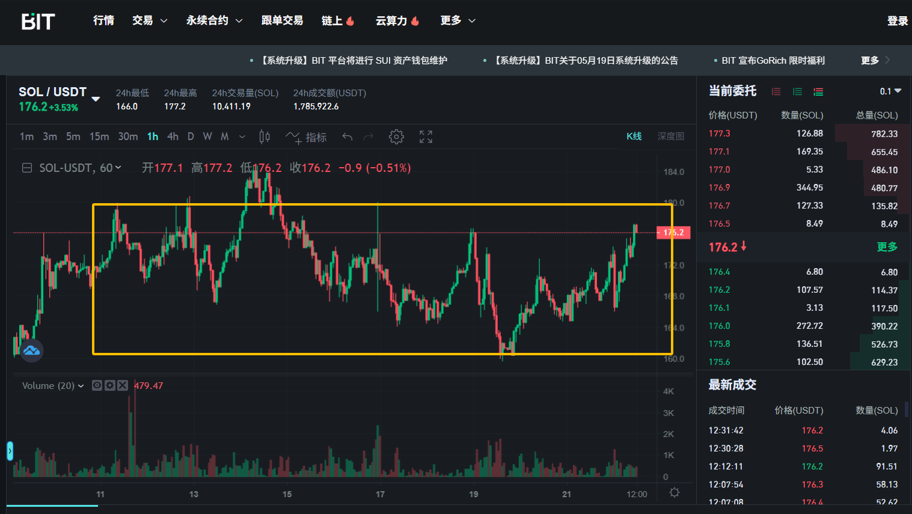The width and height of the screenshot is (912, 514).
Task: Toggle Volume indicator visibility eye
Action: coord(97,385)
